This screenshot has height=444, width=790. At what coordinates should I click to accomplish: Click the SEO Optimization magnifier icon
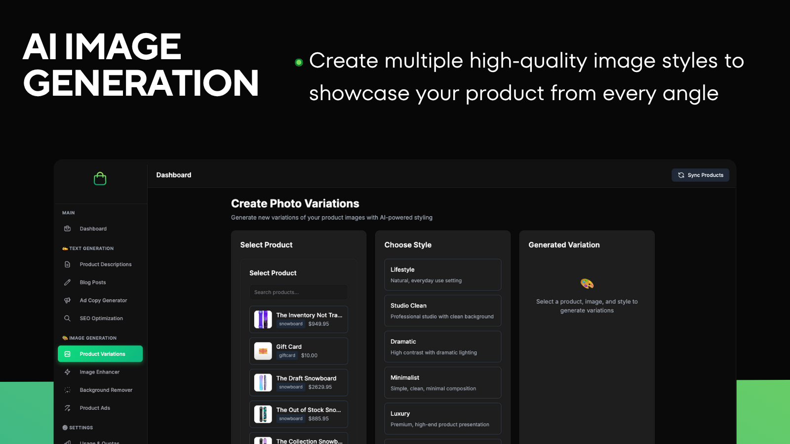tap(68, 318)
